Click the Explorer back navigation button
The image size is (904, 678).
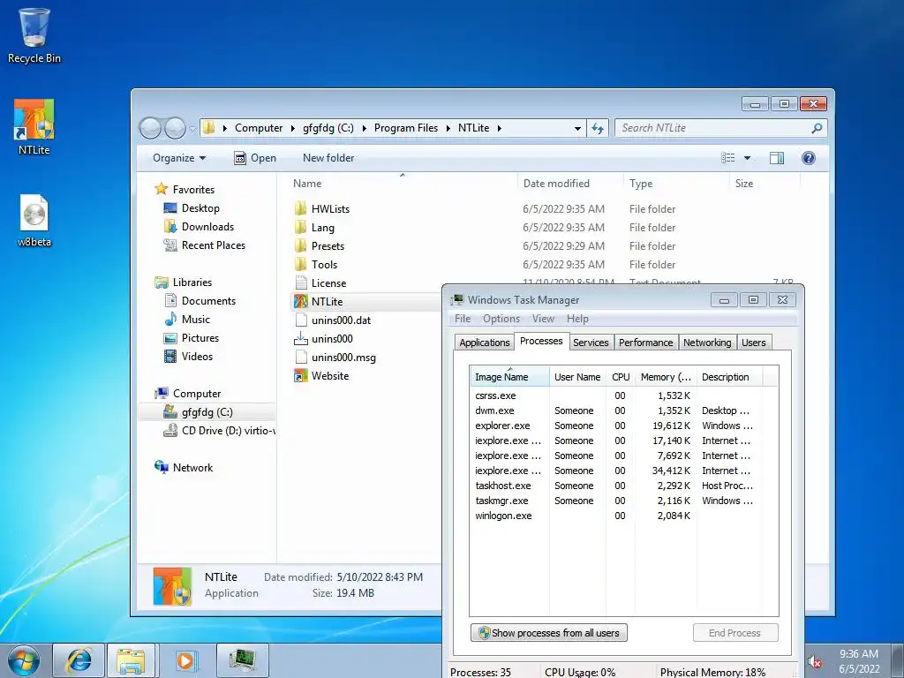coord(150,128)
